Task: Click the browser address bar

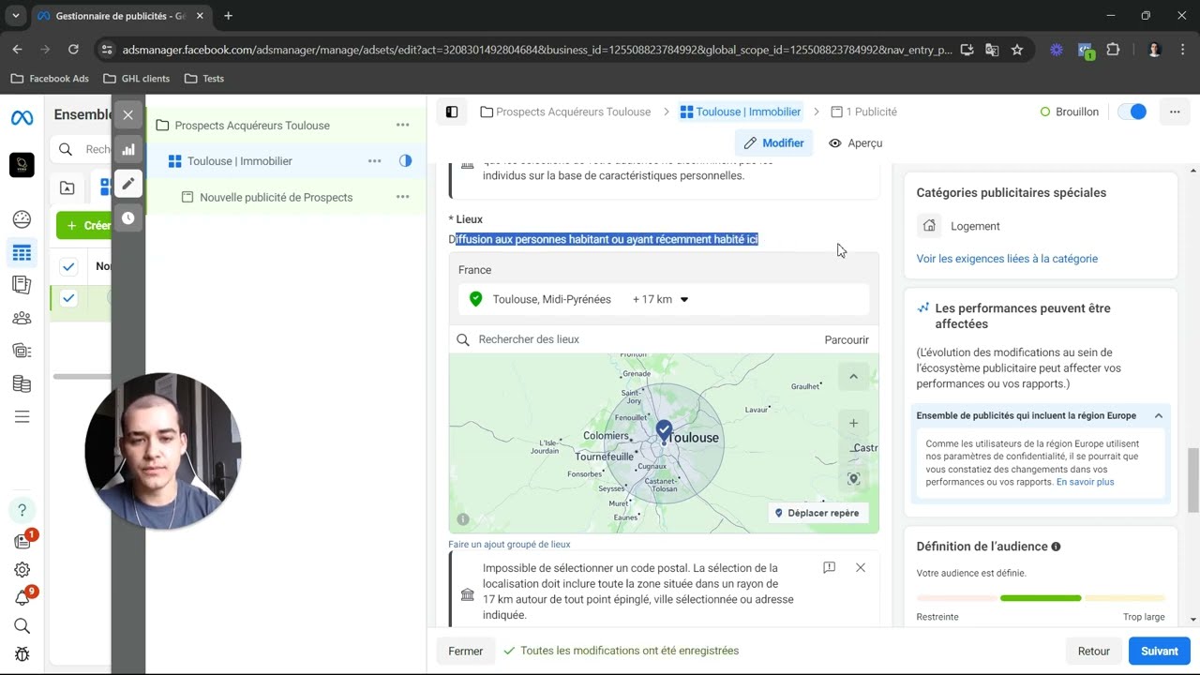Action: click(537, 50)
